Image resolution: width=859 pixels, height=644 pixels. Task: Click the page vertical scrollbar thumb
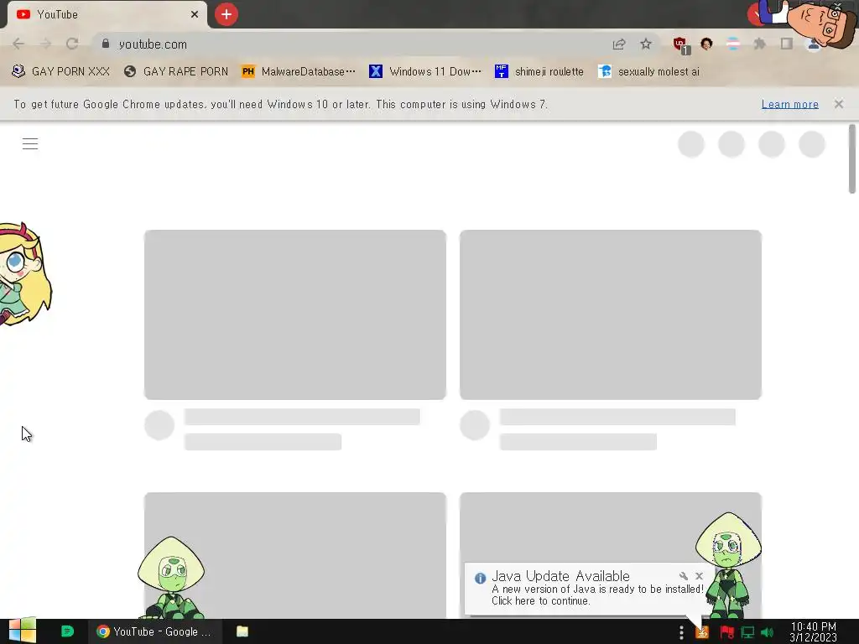[x=852, y=158]
